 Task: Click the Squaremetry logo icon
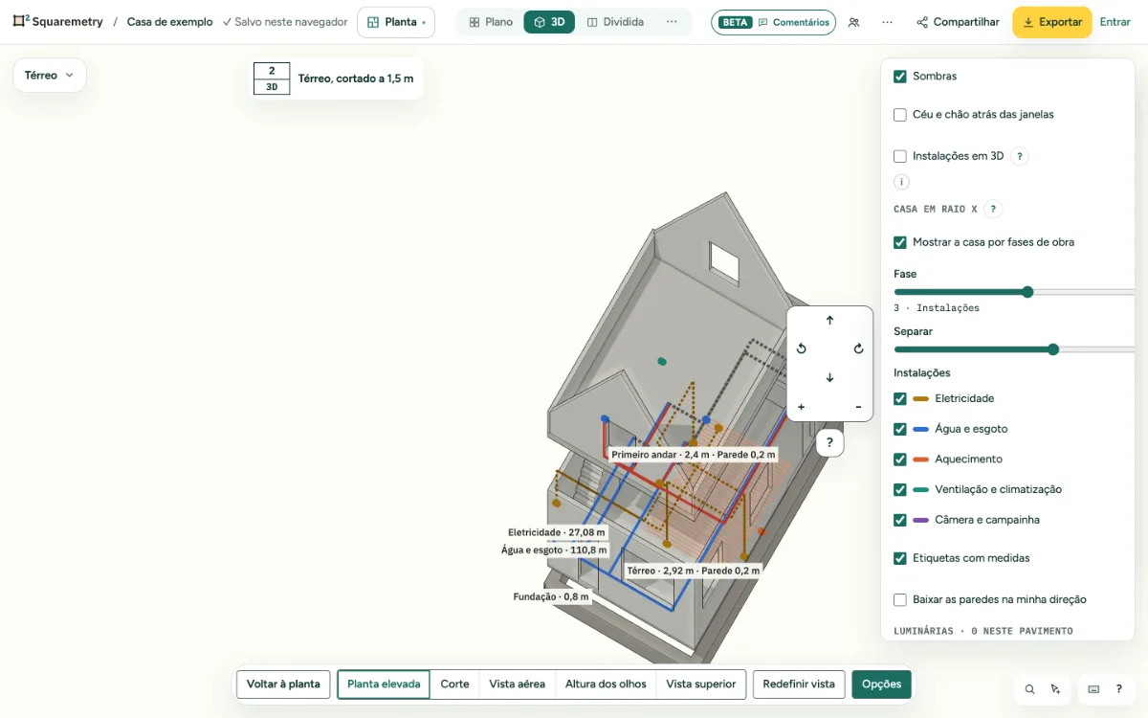(x=20, y=21)
